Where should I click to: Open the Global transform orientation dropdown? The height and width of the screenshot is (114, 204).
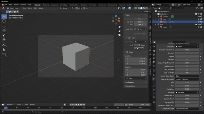[64, 8]
